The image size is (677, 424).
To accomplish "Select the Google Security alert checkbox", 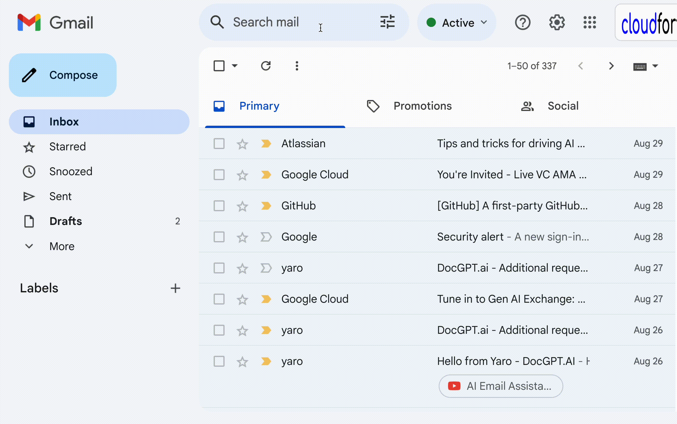I will coord(219,237).
